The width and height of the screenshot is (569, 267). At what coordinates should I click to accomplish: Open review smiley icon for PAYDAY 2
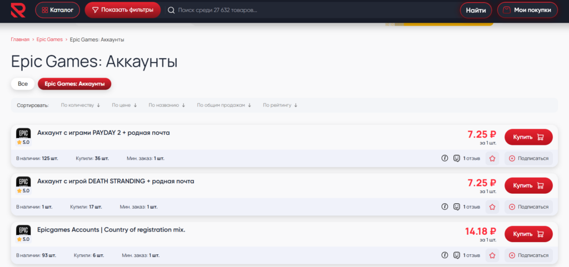(x=457, y=158)
